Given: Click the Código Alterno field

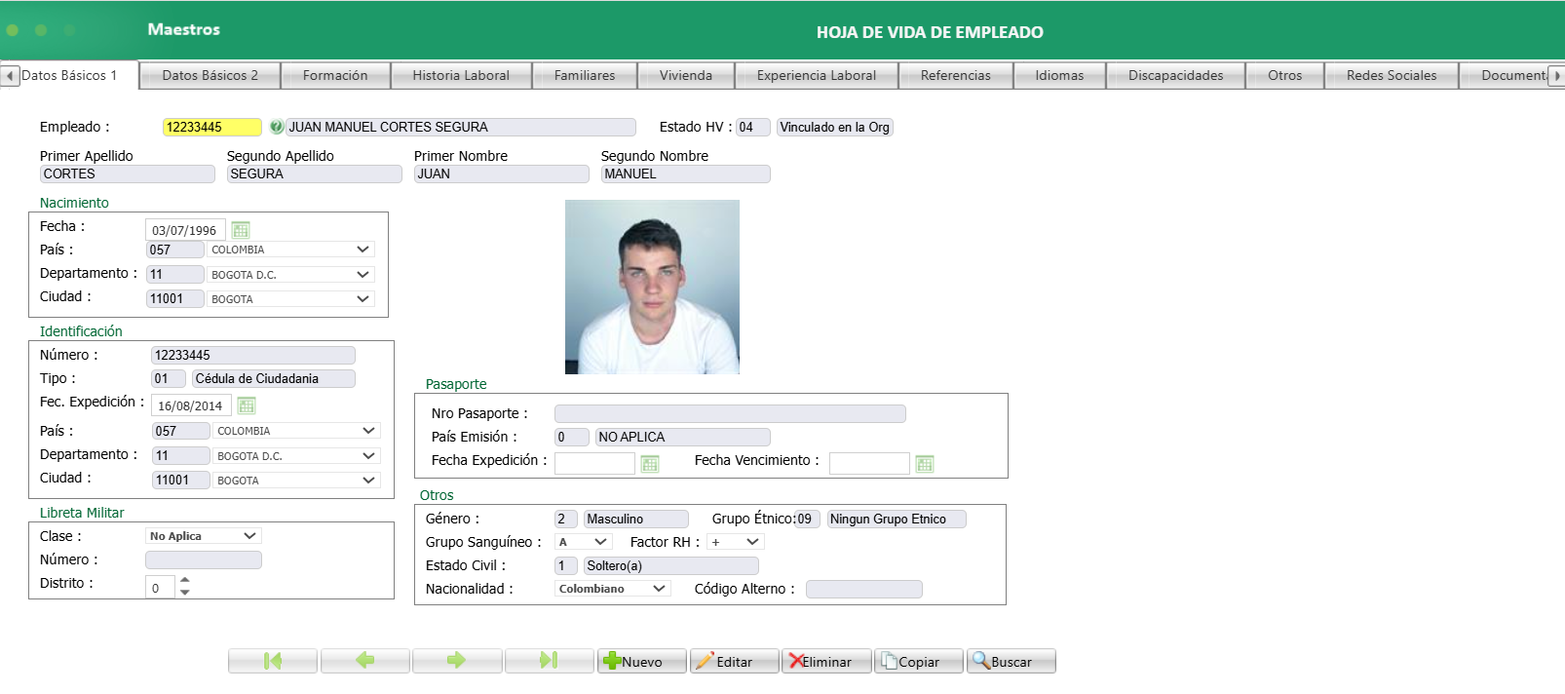Looking at the screenshot, I should pyautogui.click(x=864, y=589).
